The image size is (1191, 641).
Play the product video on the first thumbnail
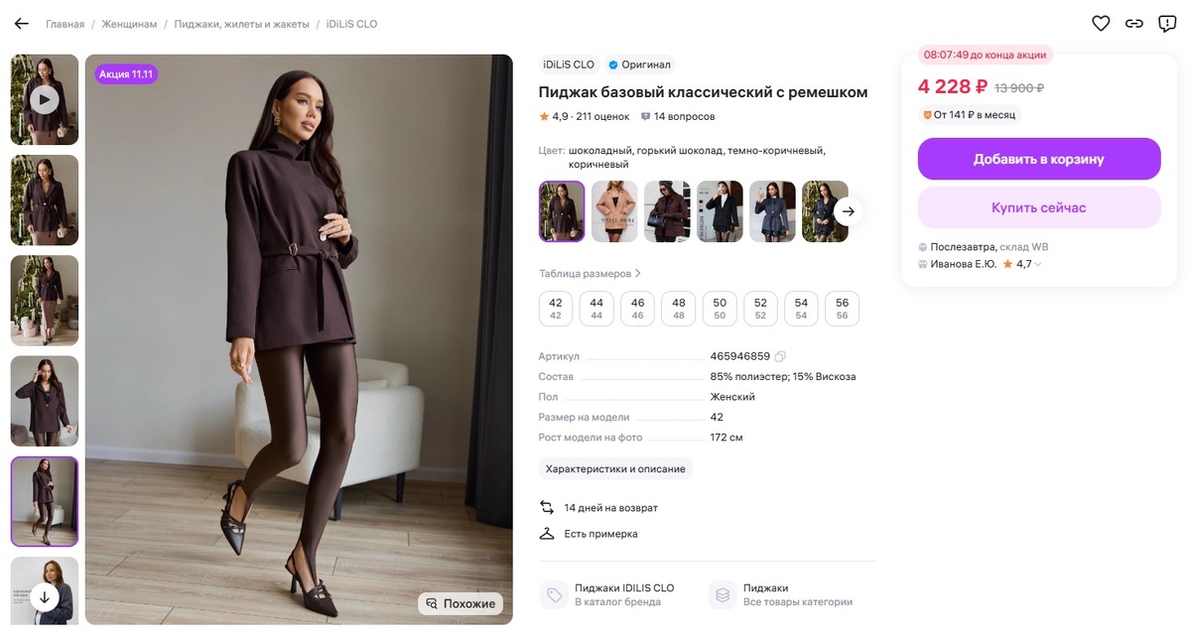point(44,98)
